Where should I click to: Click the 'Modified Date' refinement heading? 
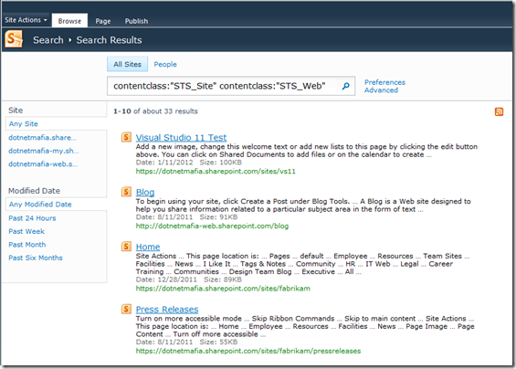34,191
